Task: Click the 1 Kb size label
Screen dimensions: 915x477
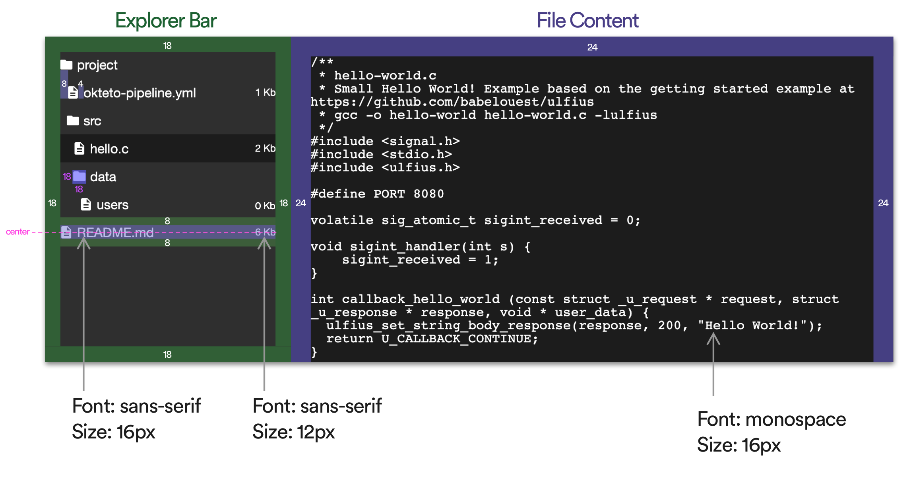Action: (x=265, y=92)
